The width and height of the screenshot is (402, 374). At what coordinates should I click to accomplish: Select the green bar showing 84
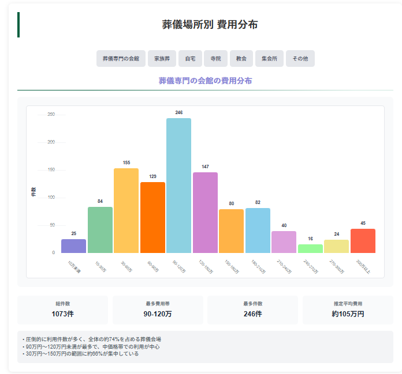pos(100,230)
